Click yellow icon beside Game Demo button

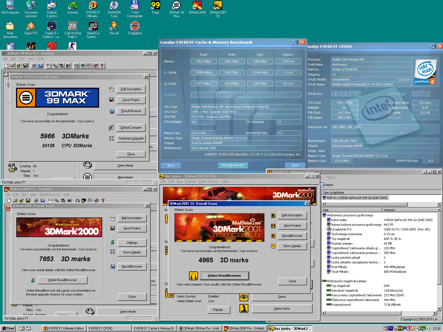coord(244,308)
